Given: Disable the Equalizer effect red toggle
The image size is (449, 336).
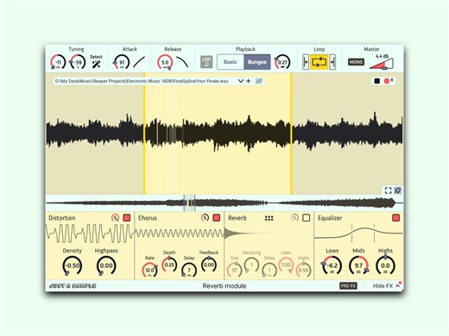Looking at the screenshot, I should [396, 218].
